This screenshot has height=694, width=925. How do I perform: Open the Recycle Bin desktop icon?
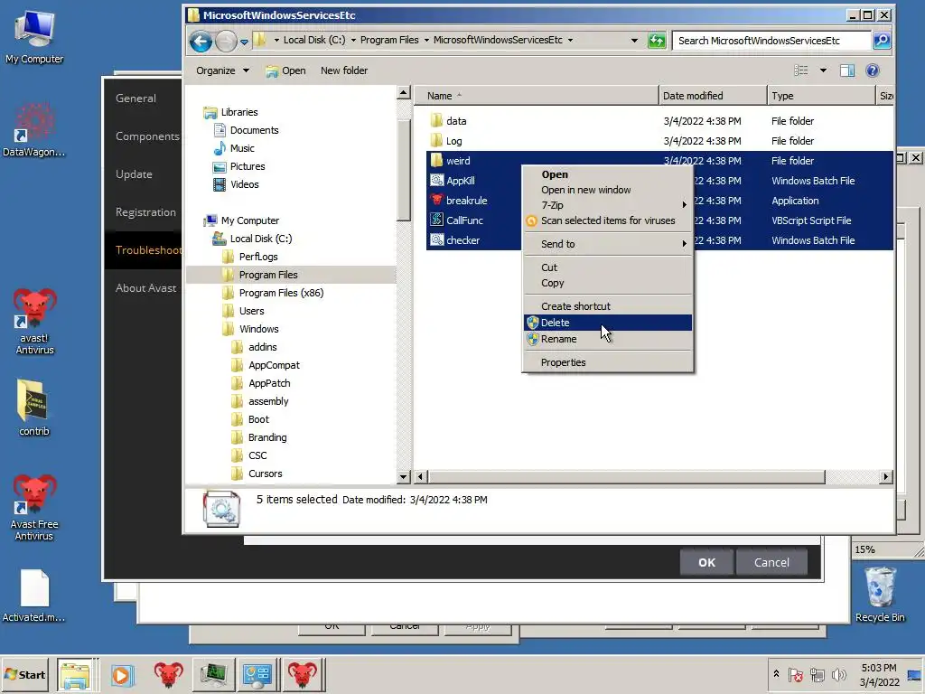point(880,595)
